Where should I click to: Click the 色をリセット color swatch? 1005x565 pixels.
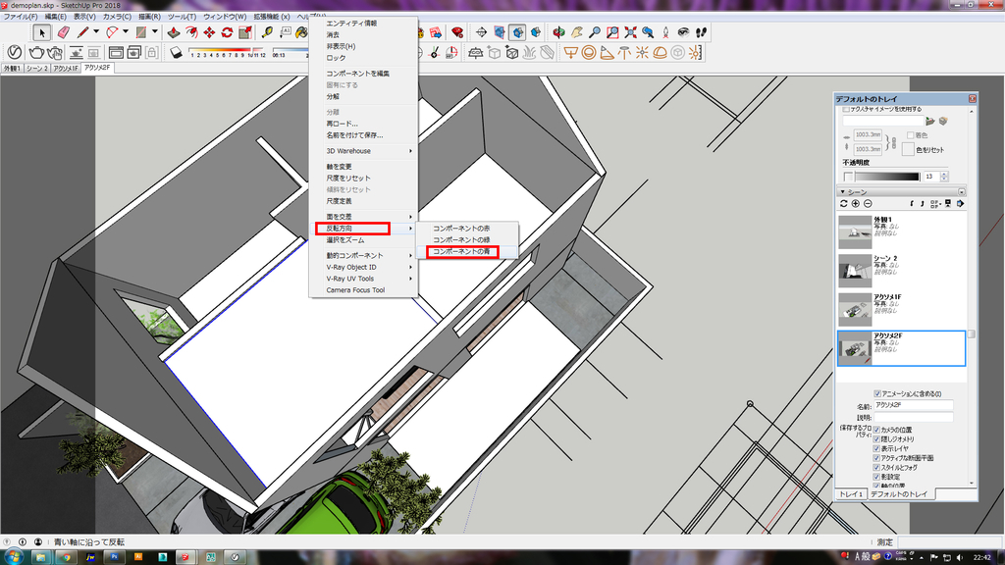[x=908, y=150]
